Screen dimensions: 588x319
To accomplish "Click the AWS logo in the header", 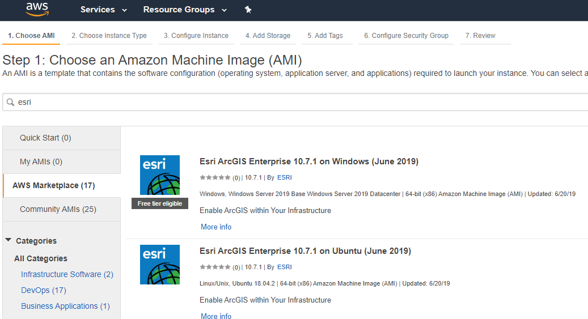I will coord(37,10).
